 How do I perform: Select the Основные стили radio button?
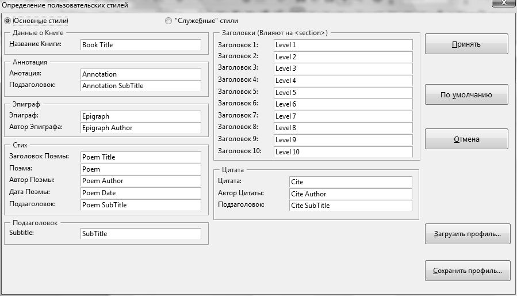pos(7,21)
